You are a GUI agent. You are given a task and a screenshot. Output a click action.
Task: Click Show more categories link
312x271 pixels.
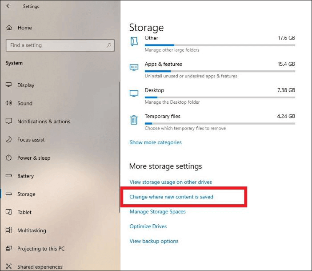coord(156,142)
